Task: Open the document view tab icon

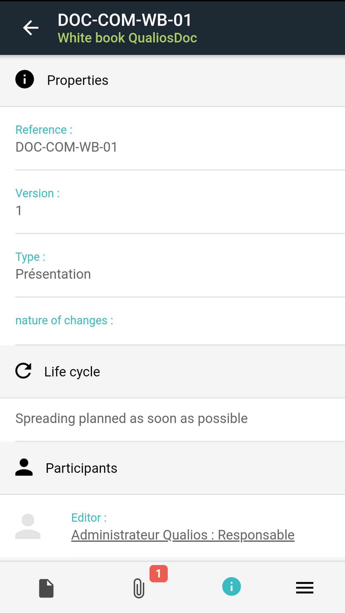Action: (x=46, y=588)
